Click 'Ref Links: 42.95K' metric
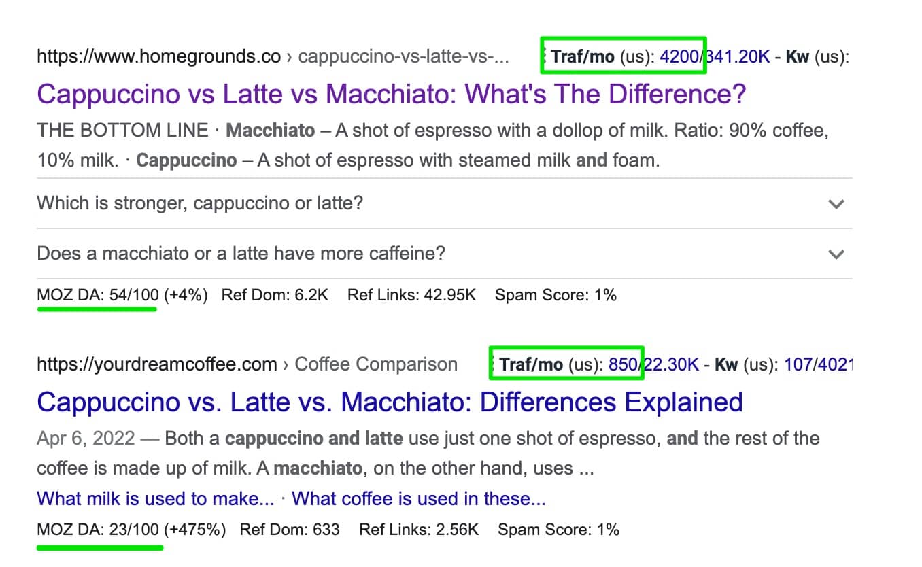Image resolution: width=922 pixels, height=567 pixels. tap(411, 295)
